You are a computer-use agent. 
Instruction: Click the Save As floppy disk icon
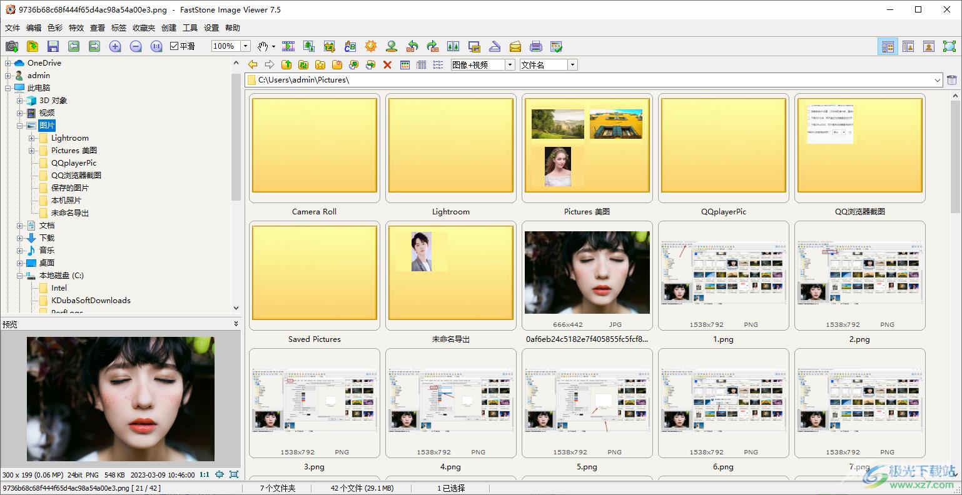[53, 46]
